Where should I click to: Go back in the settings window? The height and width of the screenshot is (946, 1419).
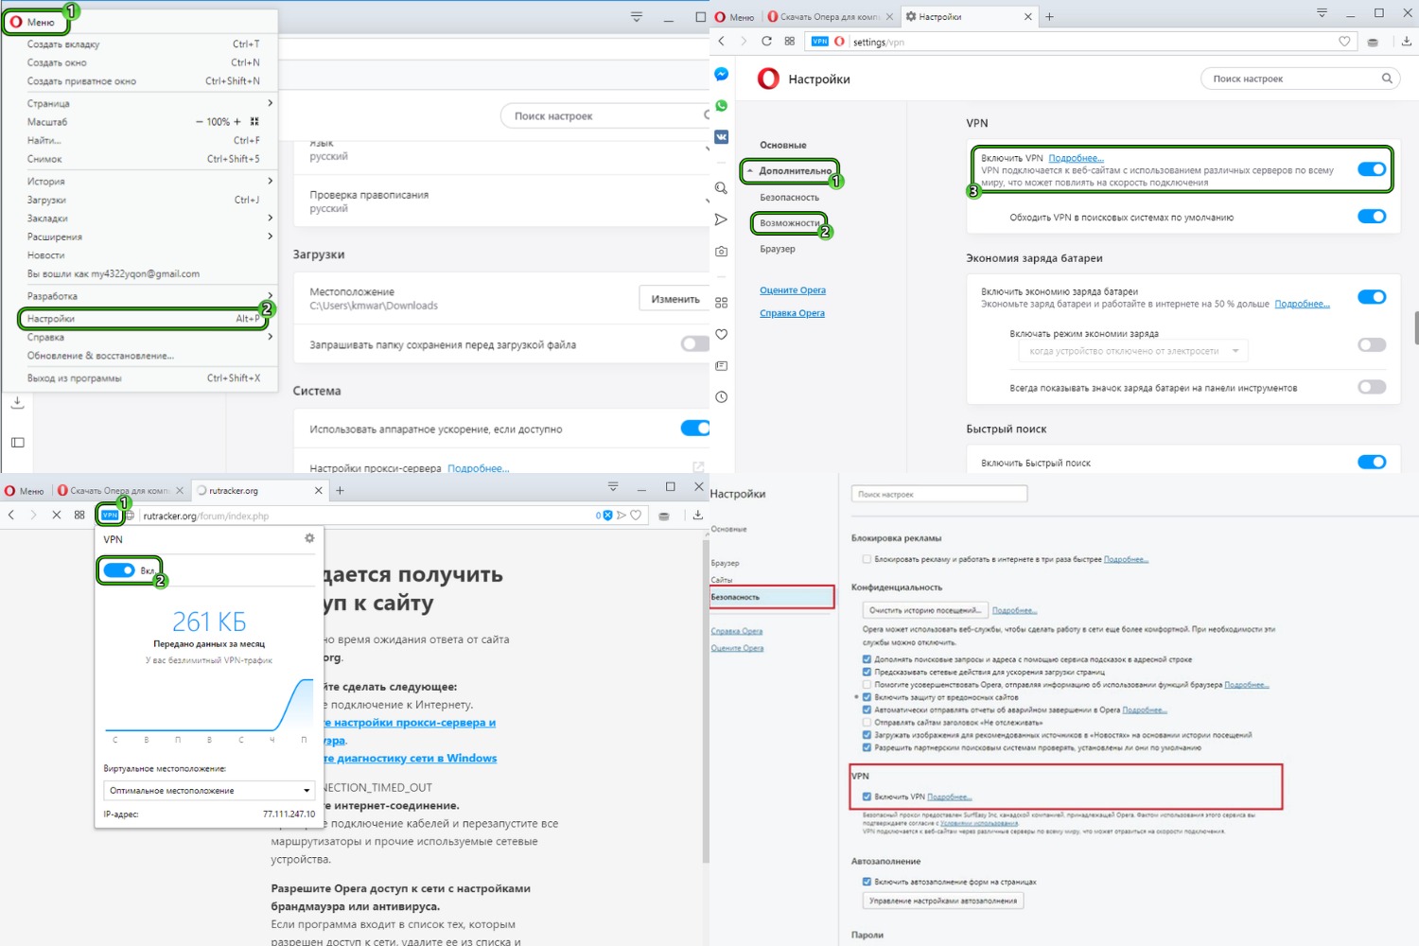pyautogui.click(x=721, y=41)
